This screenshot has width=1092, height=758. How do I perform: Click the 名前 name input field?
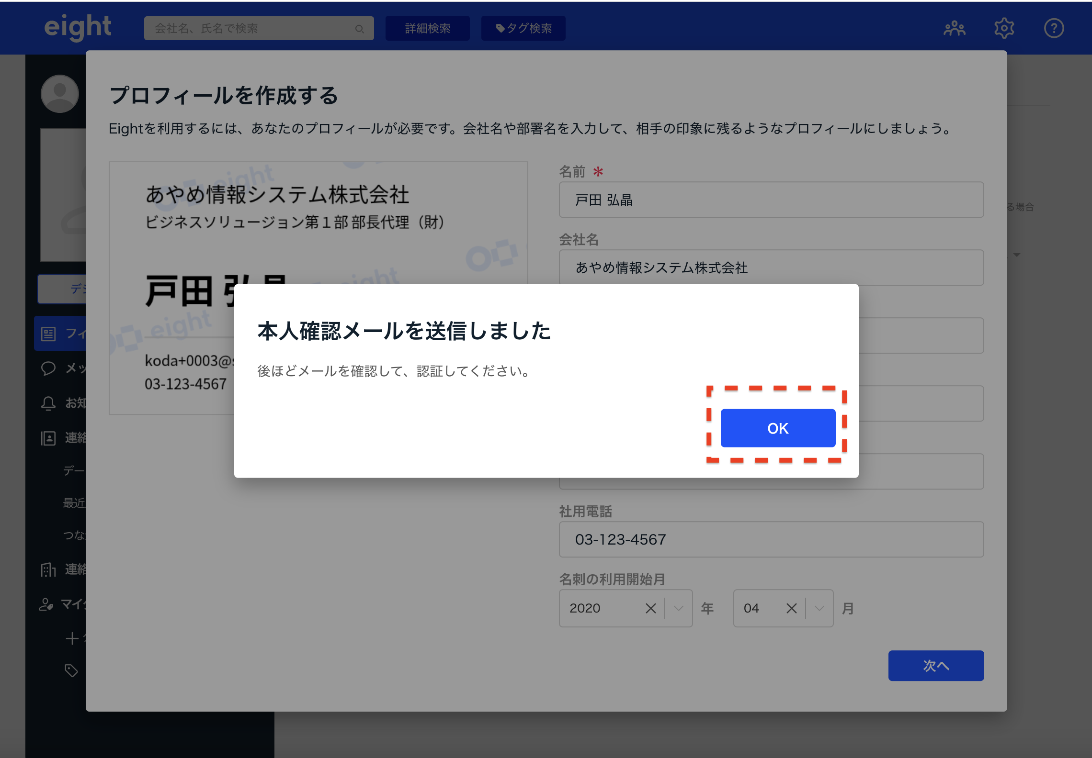pyautogui.click(x=771, y=200)
